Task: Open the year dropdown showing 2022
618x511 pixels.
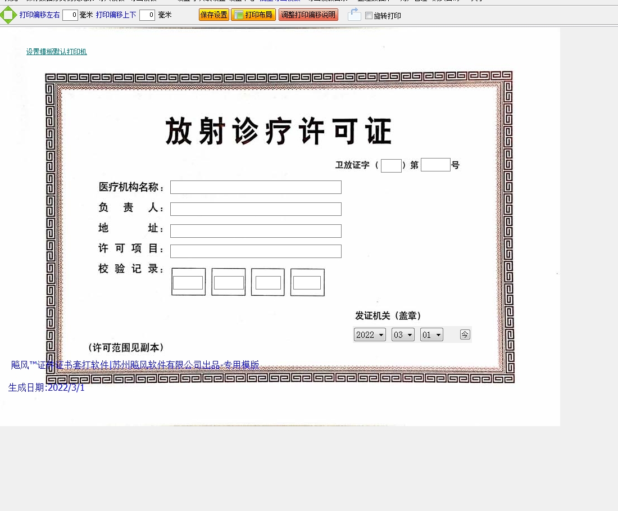Action: 370,335
